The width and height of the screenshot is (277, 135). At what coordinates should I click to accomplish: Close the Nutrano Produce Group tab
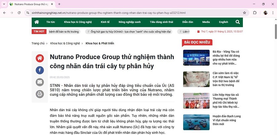pyautogui.click(x=52, y=4)
